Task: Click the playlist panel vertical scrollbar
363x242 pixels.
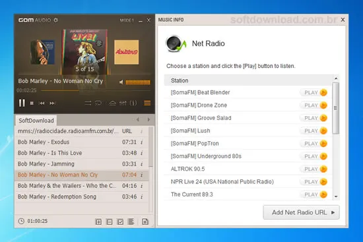Action: pyautogui.click(x=150, y=147)
